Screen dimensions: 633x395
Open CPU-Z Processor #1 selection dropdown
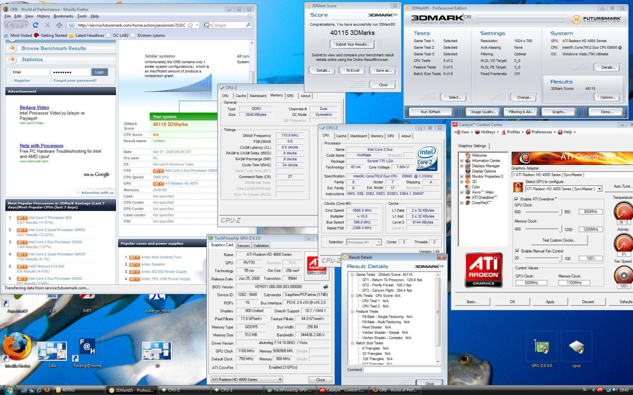[379, 242]
